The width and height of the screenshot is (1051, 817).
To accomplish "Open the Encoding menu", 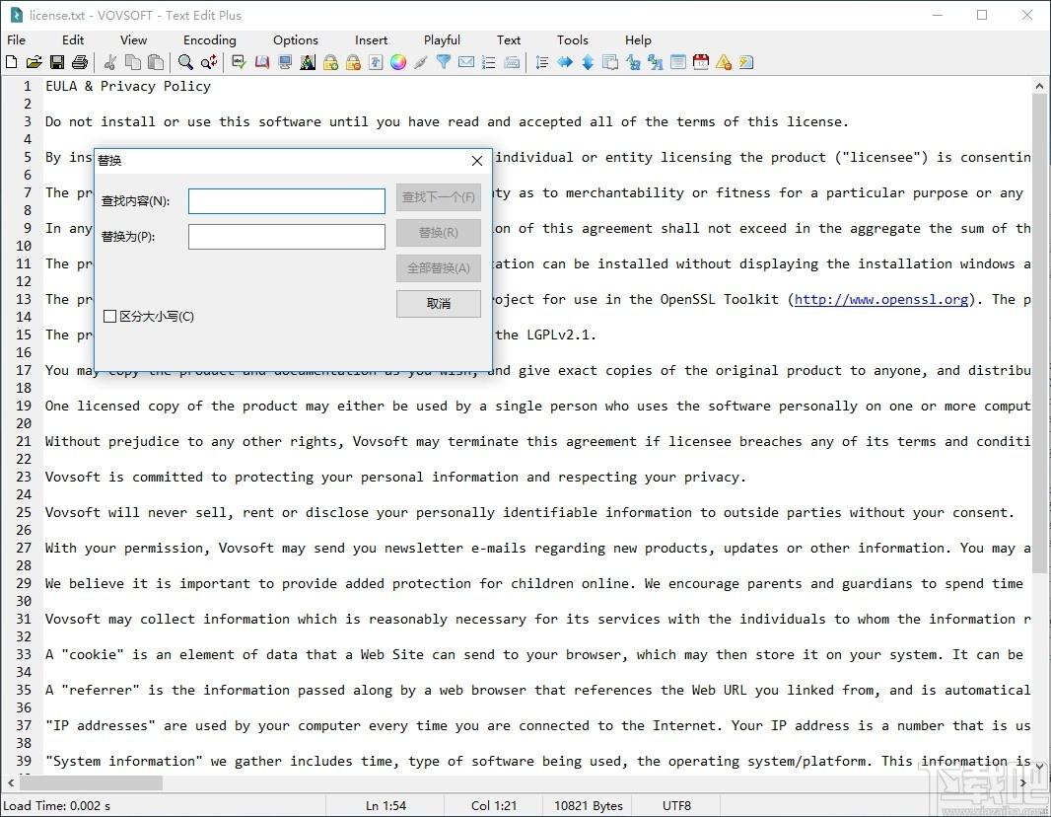I will (x=209, y=40).
